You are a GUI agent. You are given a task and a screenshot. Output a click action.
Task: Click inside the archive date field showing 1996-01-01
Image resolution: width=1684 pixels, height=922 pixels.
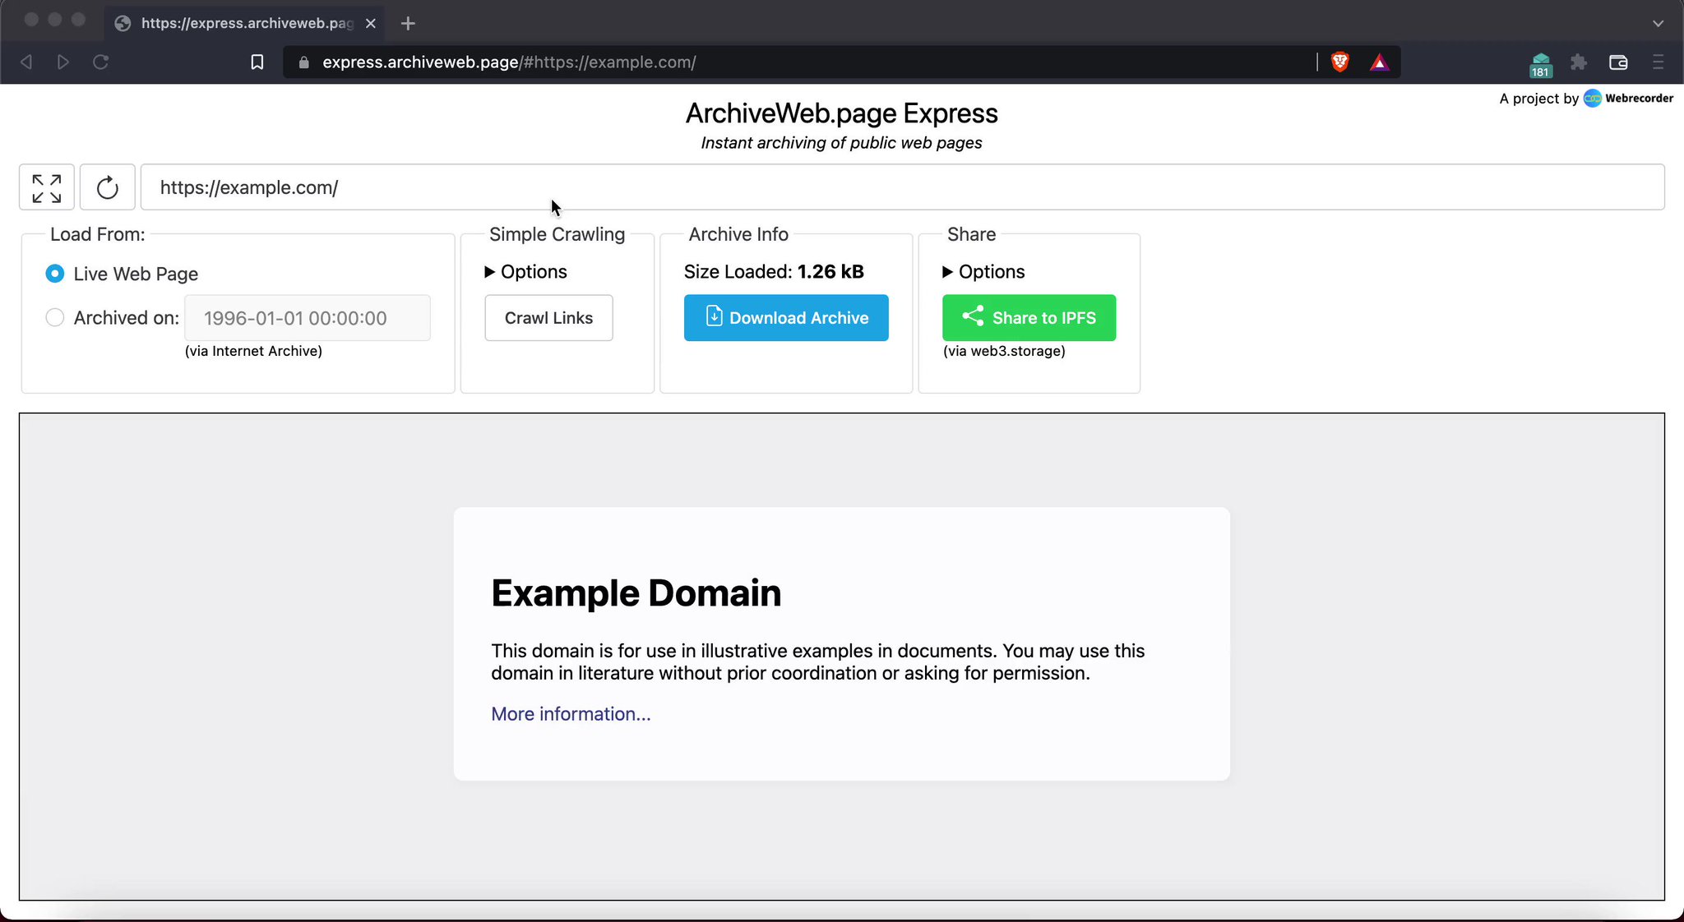[308, 317]
